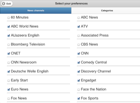
Task: Check the Fox News box
Action: pyautogui.click(x=8, y=99)
